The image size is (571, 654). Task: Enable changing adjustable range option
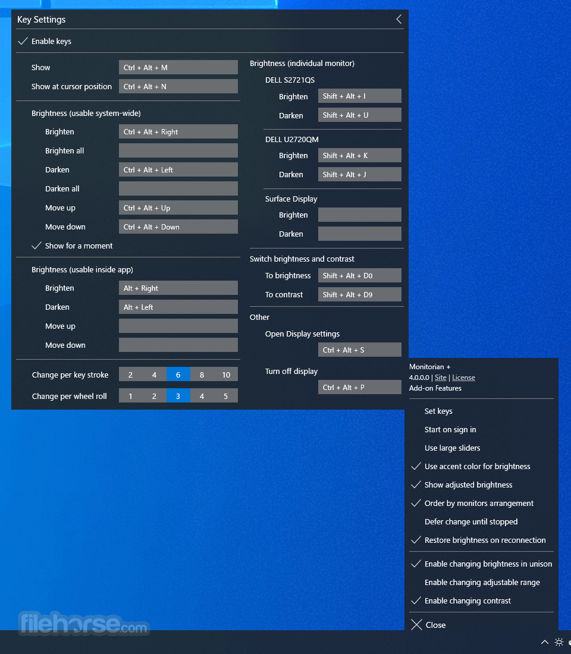[482, 582]
